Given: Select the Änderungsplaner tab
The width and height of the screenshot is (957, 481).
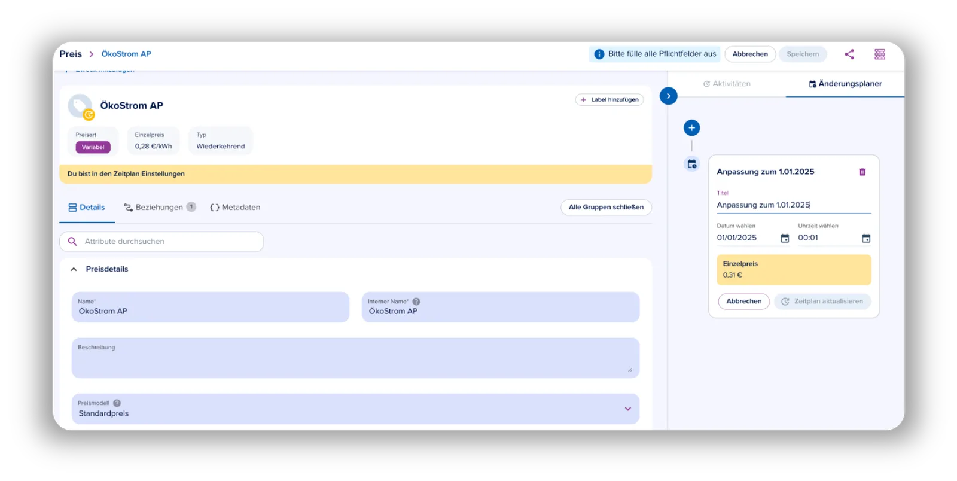Looking at the screenshot, I should (x=845, y=84).
